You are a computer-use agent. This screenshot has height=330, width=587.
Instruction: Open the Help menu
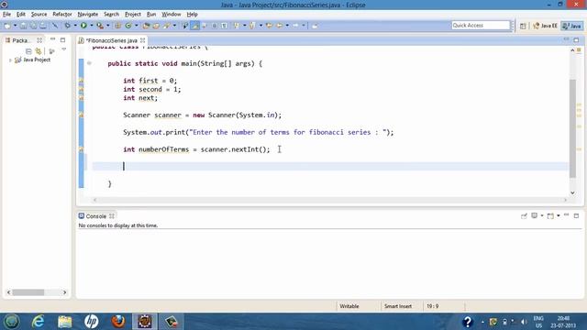[192, 15]
